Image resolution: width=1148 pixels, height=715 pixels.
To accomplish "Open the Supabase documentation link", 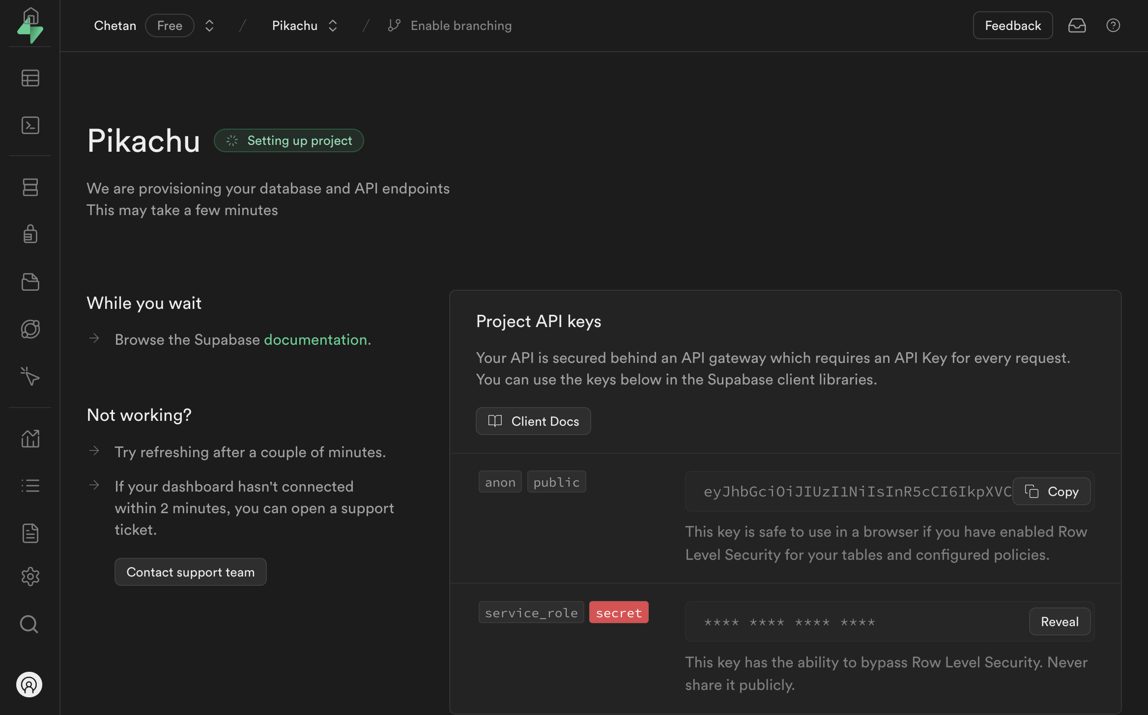I will click(x=316, y=340).
